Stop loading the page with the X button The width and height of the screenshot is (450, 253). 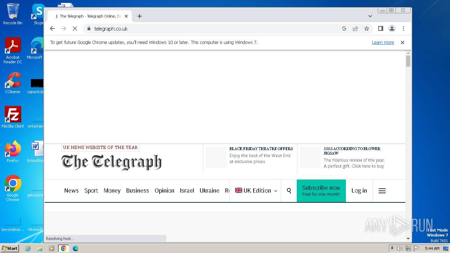click(75, 28)
